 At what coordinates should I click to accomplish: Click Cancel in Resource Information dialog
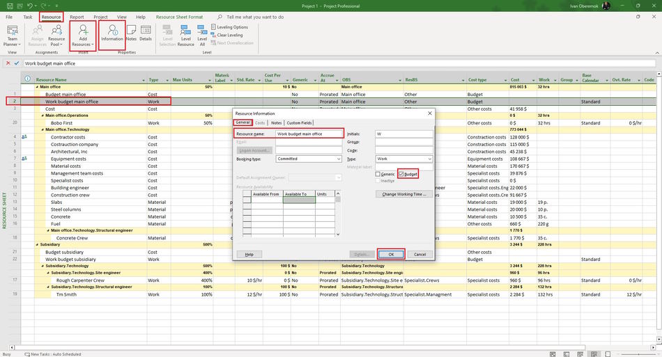[419, 254]
